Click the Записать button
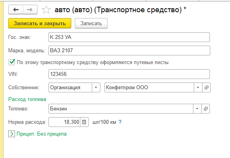The image size is (230, 158). 91,23
